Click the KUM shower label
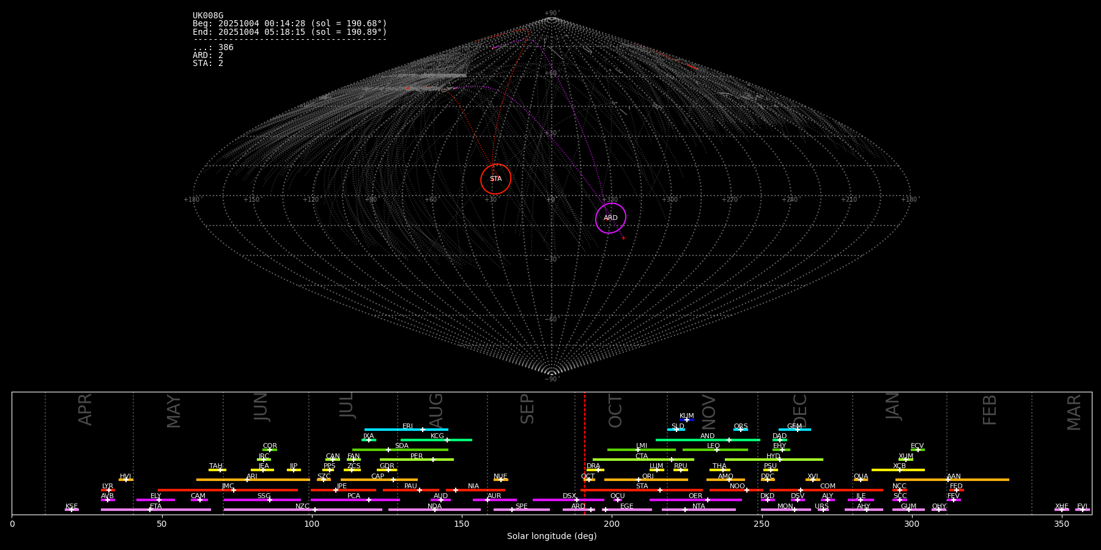 (x=687, y=416)
